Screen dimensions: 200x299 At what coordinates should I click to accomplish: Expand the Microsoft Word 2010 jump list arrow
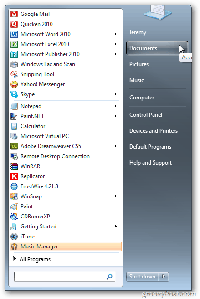(x=116, y=34)
